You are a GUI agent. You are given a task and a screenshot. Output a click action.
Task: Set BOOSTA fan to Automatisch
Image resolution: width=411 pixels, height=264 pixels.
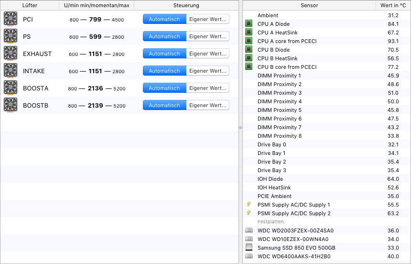(x=164, y=88)
